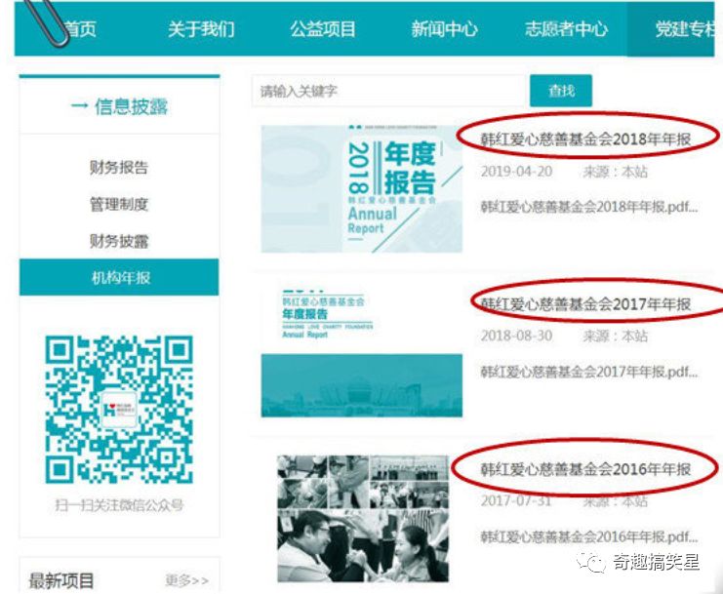Screen dimensions: 723x594
Task: Open 财务披露 in the sidebar
Action: 119,241
